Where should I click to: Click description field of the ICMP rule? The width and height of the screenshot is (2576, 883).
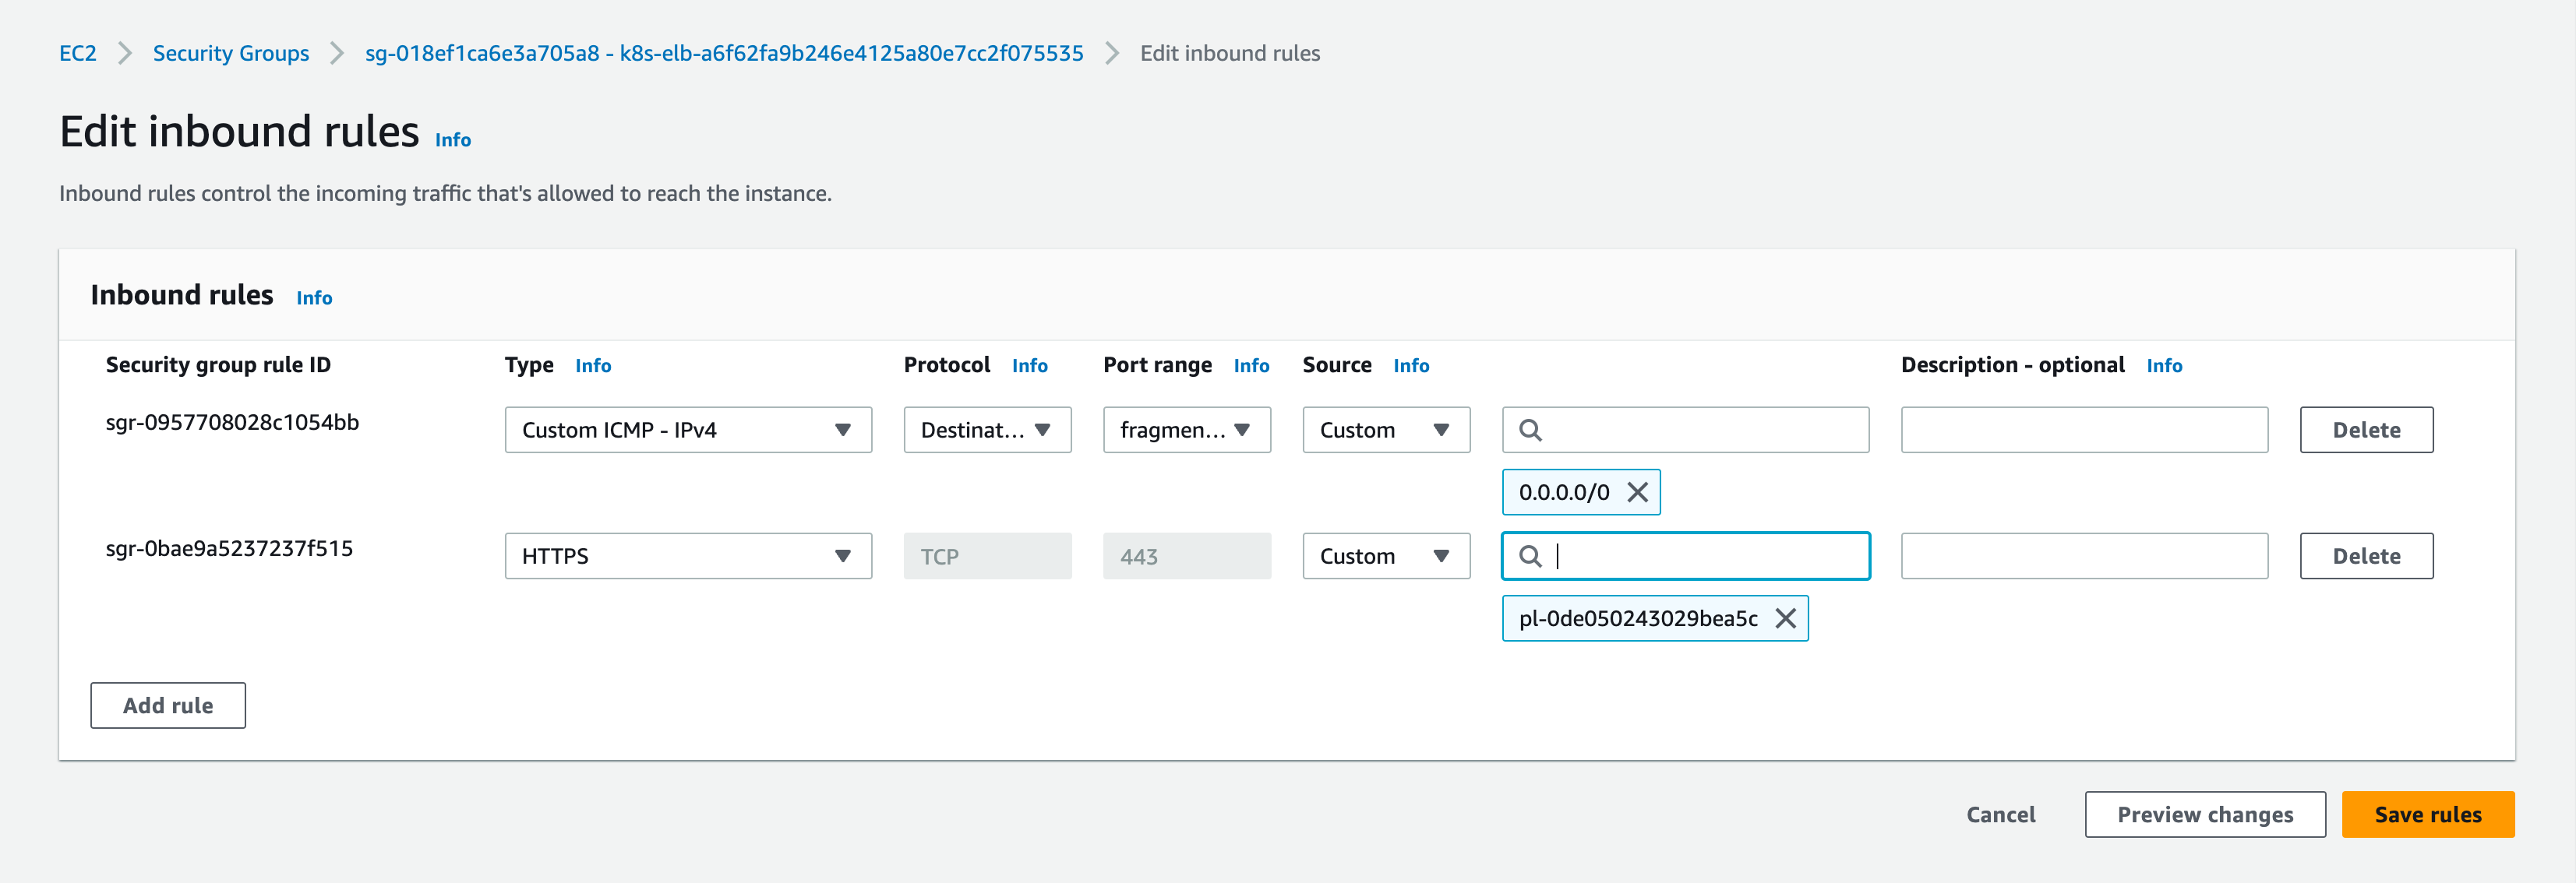coord(2083,430)
